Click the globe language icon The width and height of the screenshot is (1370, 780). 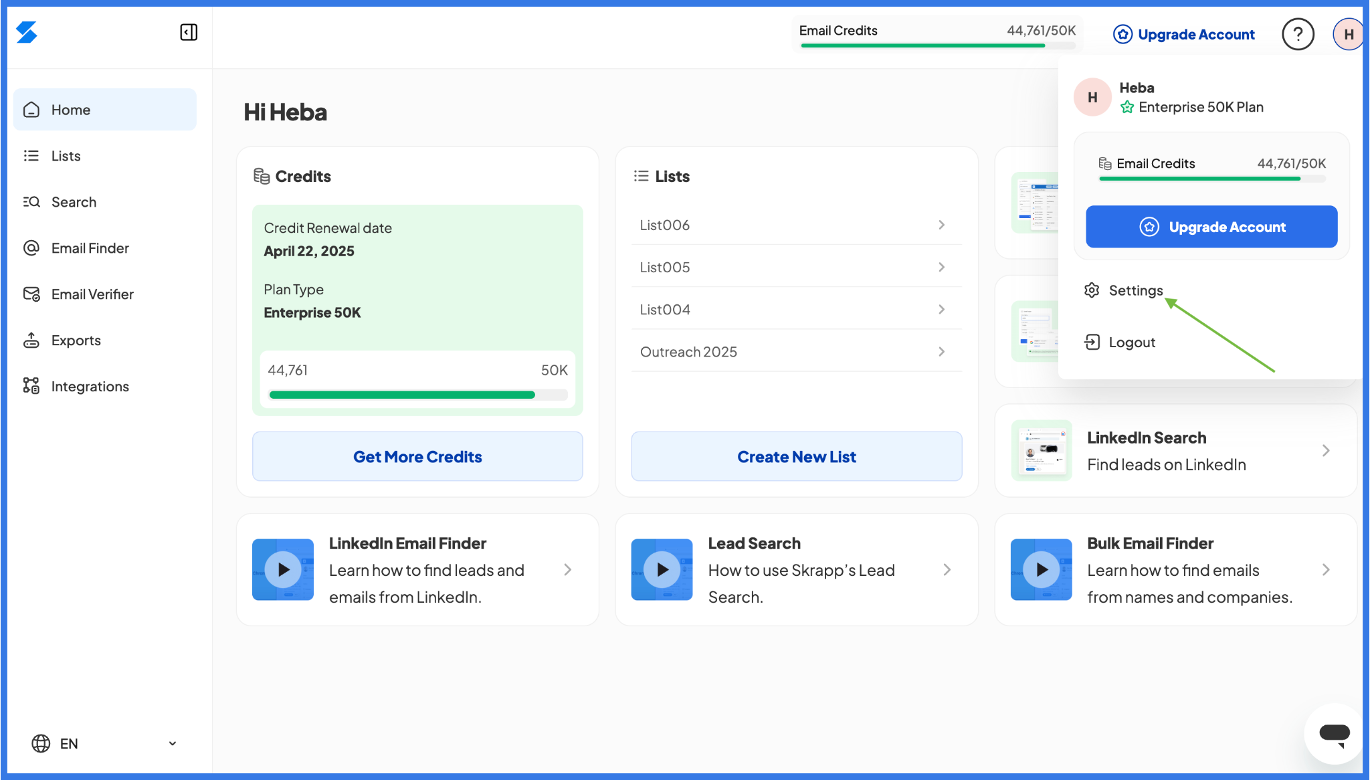(41, 743)
